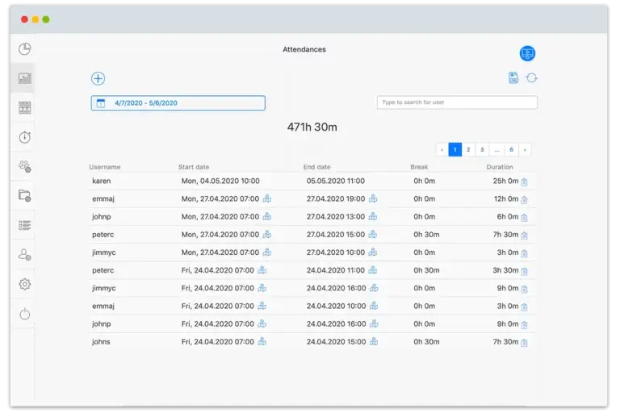This screenshot has width=620, height=413.
Task: Click start location icon for emmaj 27.04.2020 07:00
Action: point(267,198)
